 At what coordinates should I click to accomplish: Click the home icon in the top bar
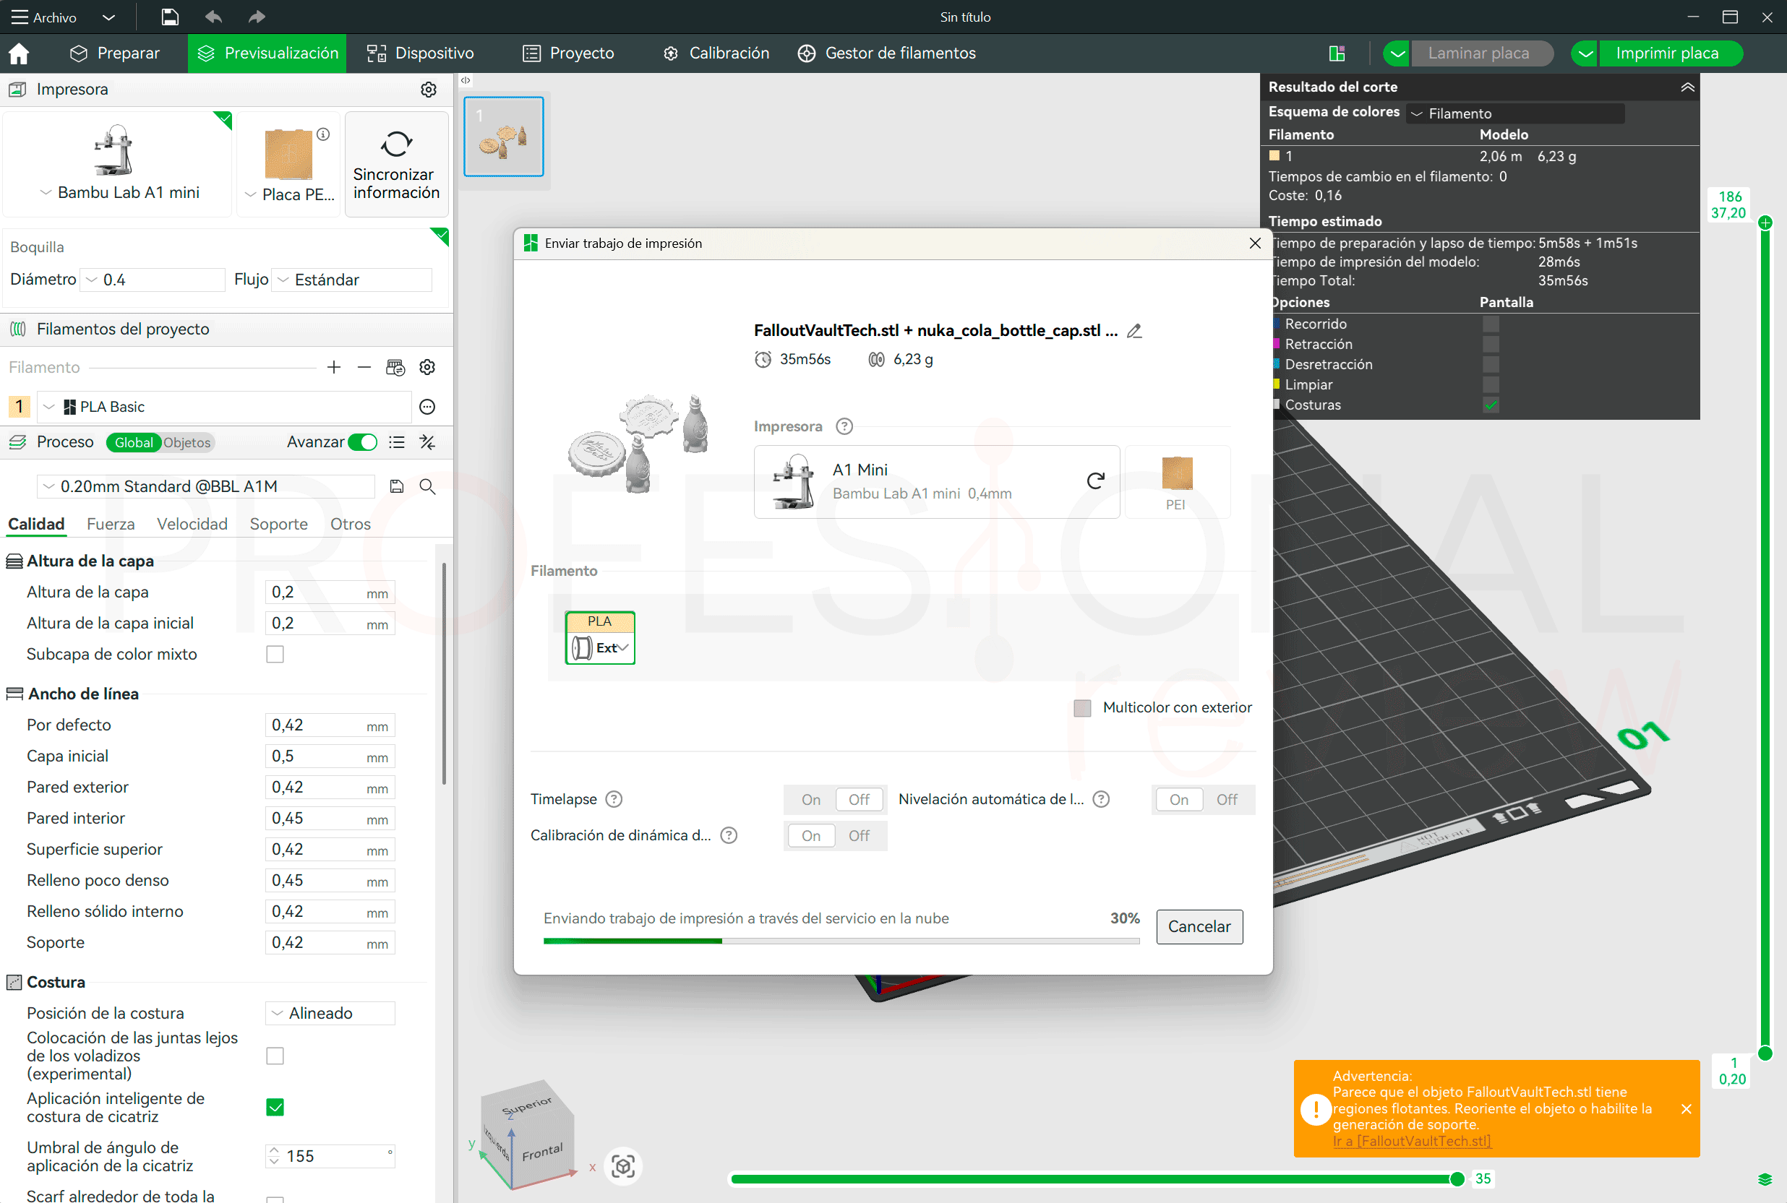(x=18, y=53)
